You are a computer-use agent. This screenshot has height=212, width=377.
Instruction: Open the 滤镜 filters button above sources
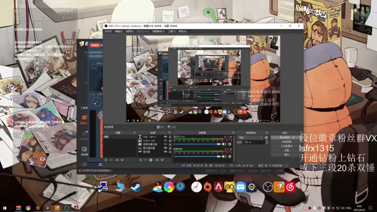click(x=172, y=127)
